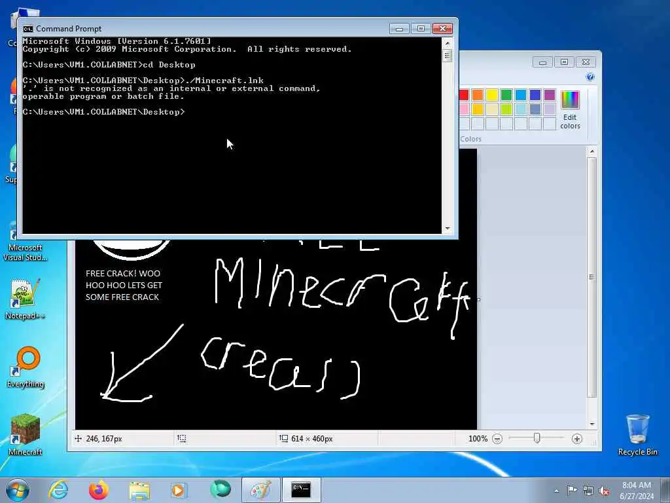
Task: Click the Command Prompt title bar icon
Action: point(27,29)
